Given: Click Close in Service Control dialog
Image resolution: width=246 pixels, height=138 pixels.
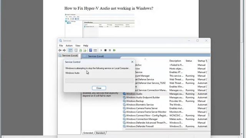Looking at the screenshot, I should point(99,88).
